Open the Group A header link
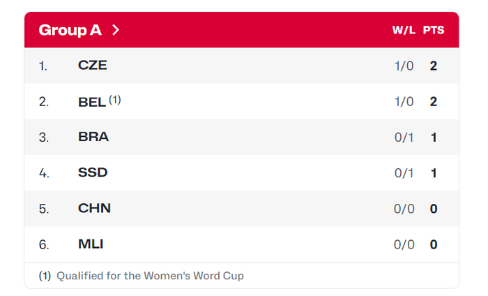 (x=70, y=30)
